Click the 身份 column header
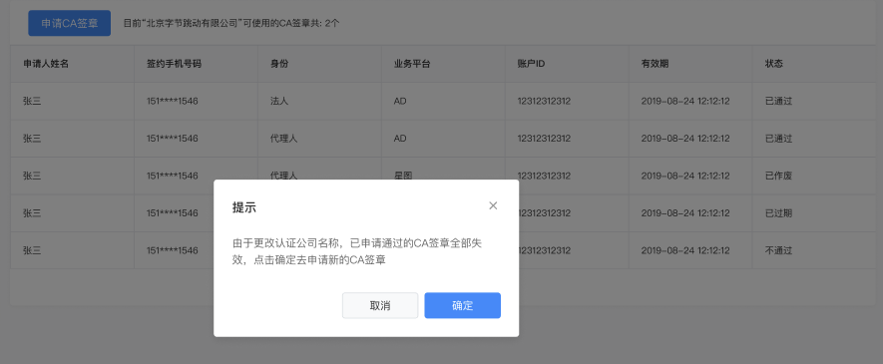This screenshot has height=364, width=883. 279,64
